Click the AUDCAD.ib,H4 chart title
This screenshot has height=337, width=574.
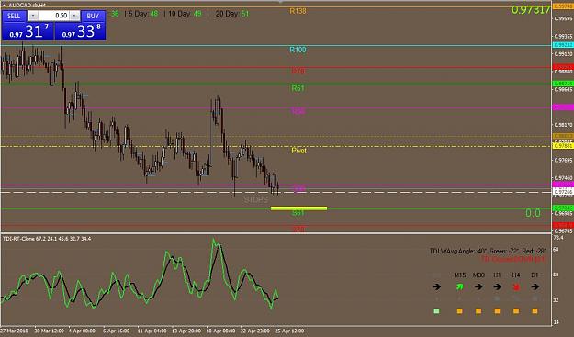click(26, 6)
